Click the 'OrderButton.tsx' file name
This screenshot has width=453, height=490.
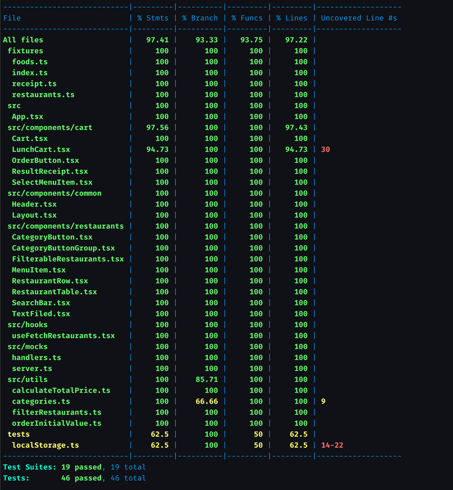click(45, 160)
